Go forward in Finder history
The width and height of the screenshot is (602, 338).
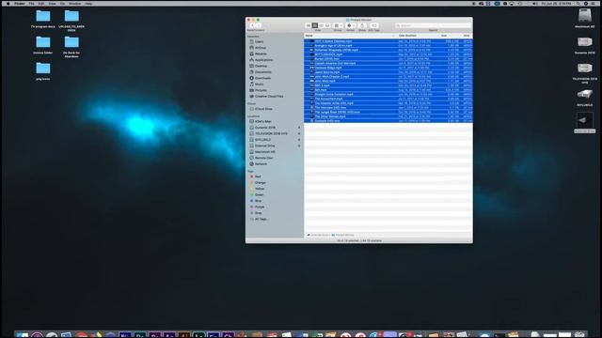(x=259, y=25)
